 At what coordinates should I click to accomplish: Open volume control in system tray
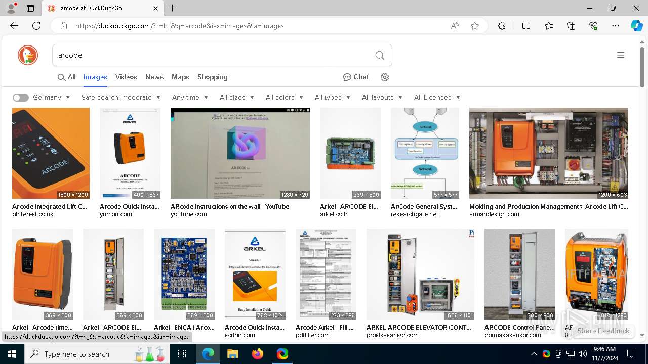pos(582,354)
